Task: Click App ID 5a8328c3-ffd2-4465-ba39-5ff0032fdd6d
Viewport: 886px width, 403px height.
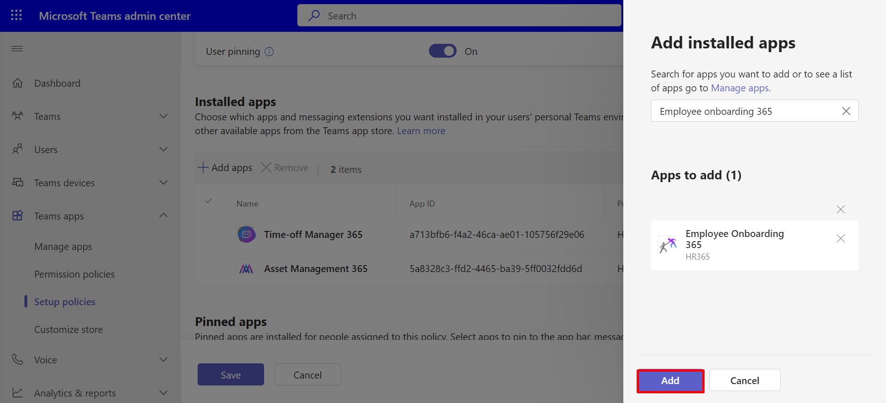Action: (x=496, y=269)
